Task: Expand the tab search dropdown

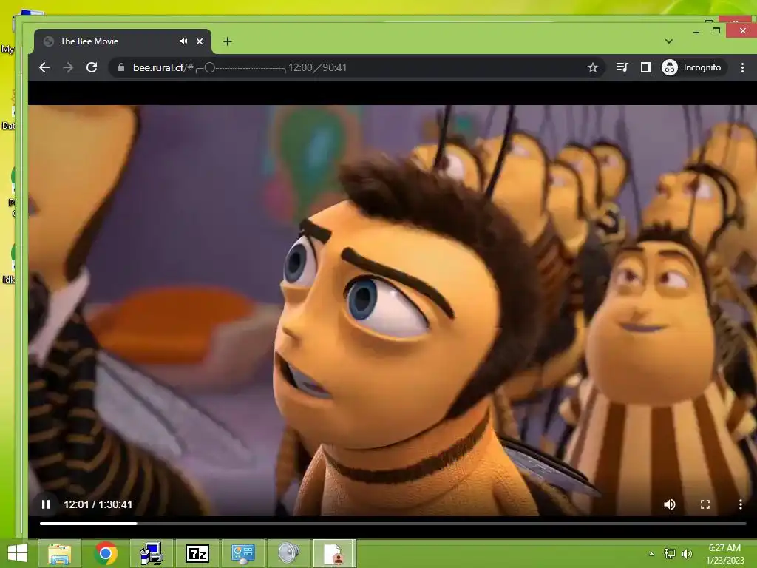Action: click(668, 41)
